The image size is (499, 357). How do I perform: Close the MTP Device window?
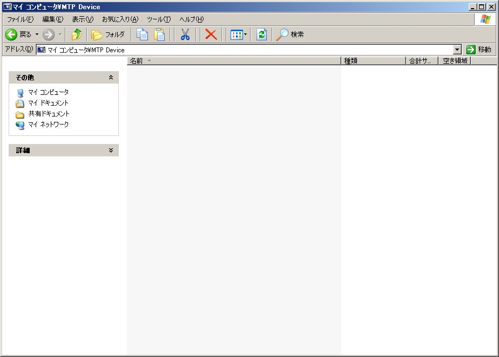491,6
